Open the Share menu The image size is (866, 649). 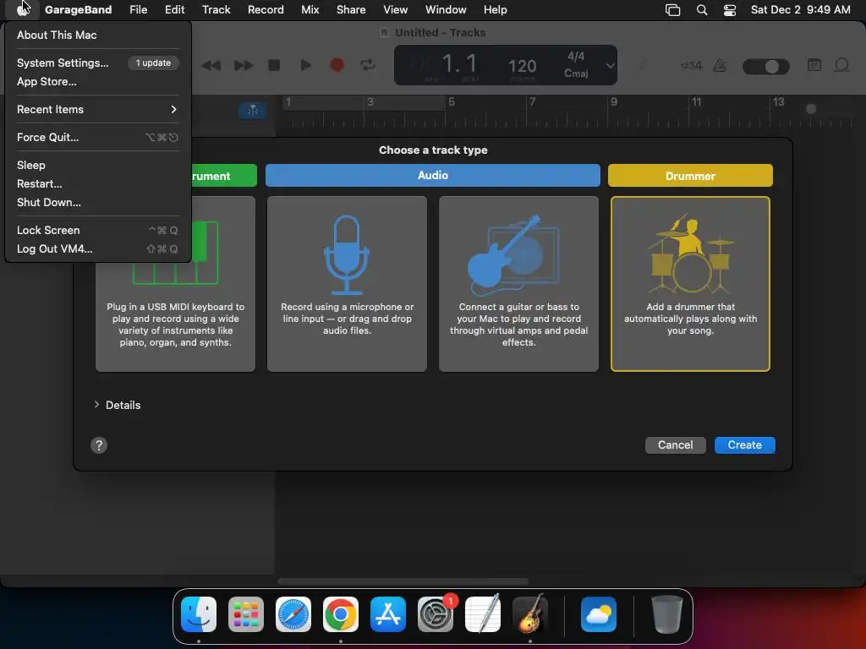click(351, 9)
